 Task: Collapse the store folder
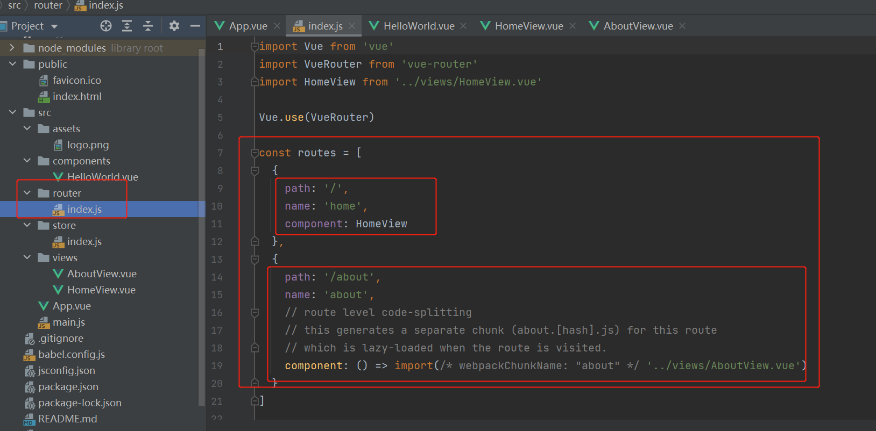pyautogui.click(x=27, y=225)
